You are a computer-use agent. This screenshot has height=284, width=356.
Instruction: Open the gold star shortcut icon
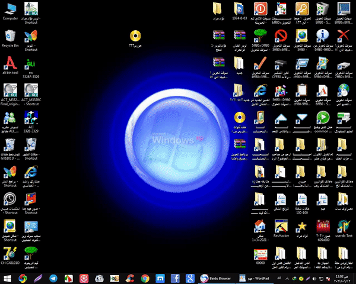[x=302, y=228]
